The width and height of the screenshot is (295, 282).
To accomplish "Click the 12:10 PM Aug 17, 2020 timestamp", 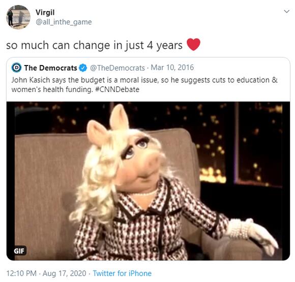I will pos(46,273).
